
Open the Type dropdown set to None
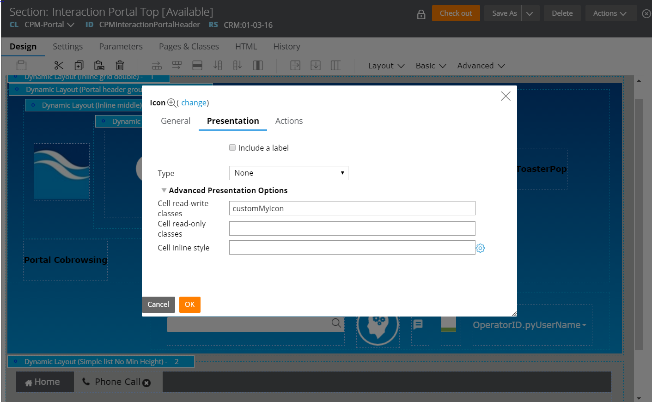tap(288, 173)
